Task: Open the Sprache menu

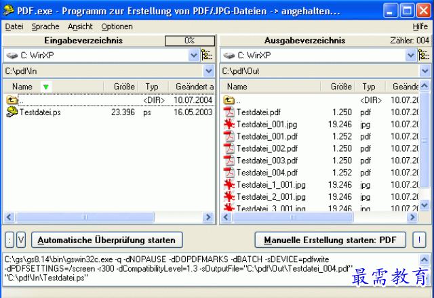Action: (x=45, y=26)
